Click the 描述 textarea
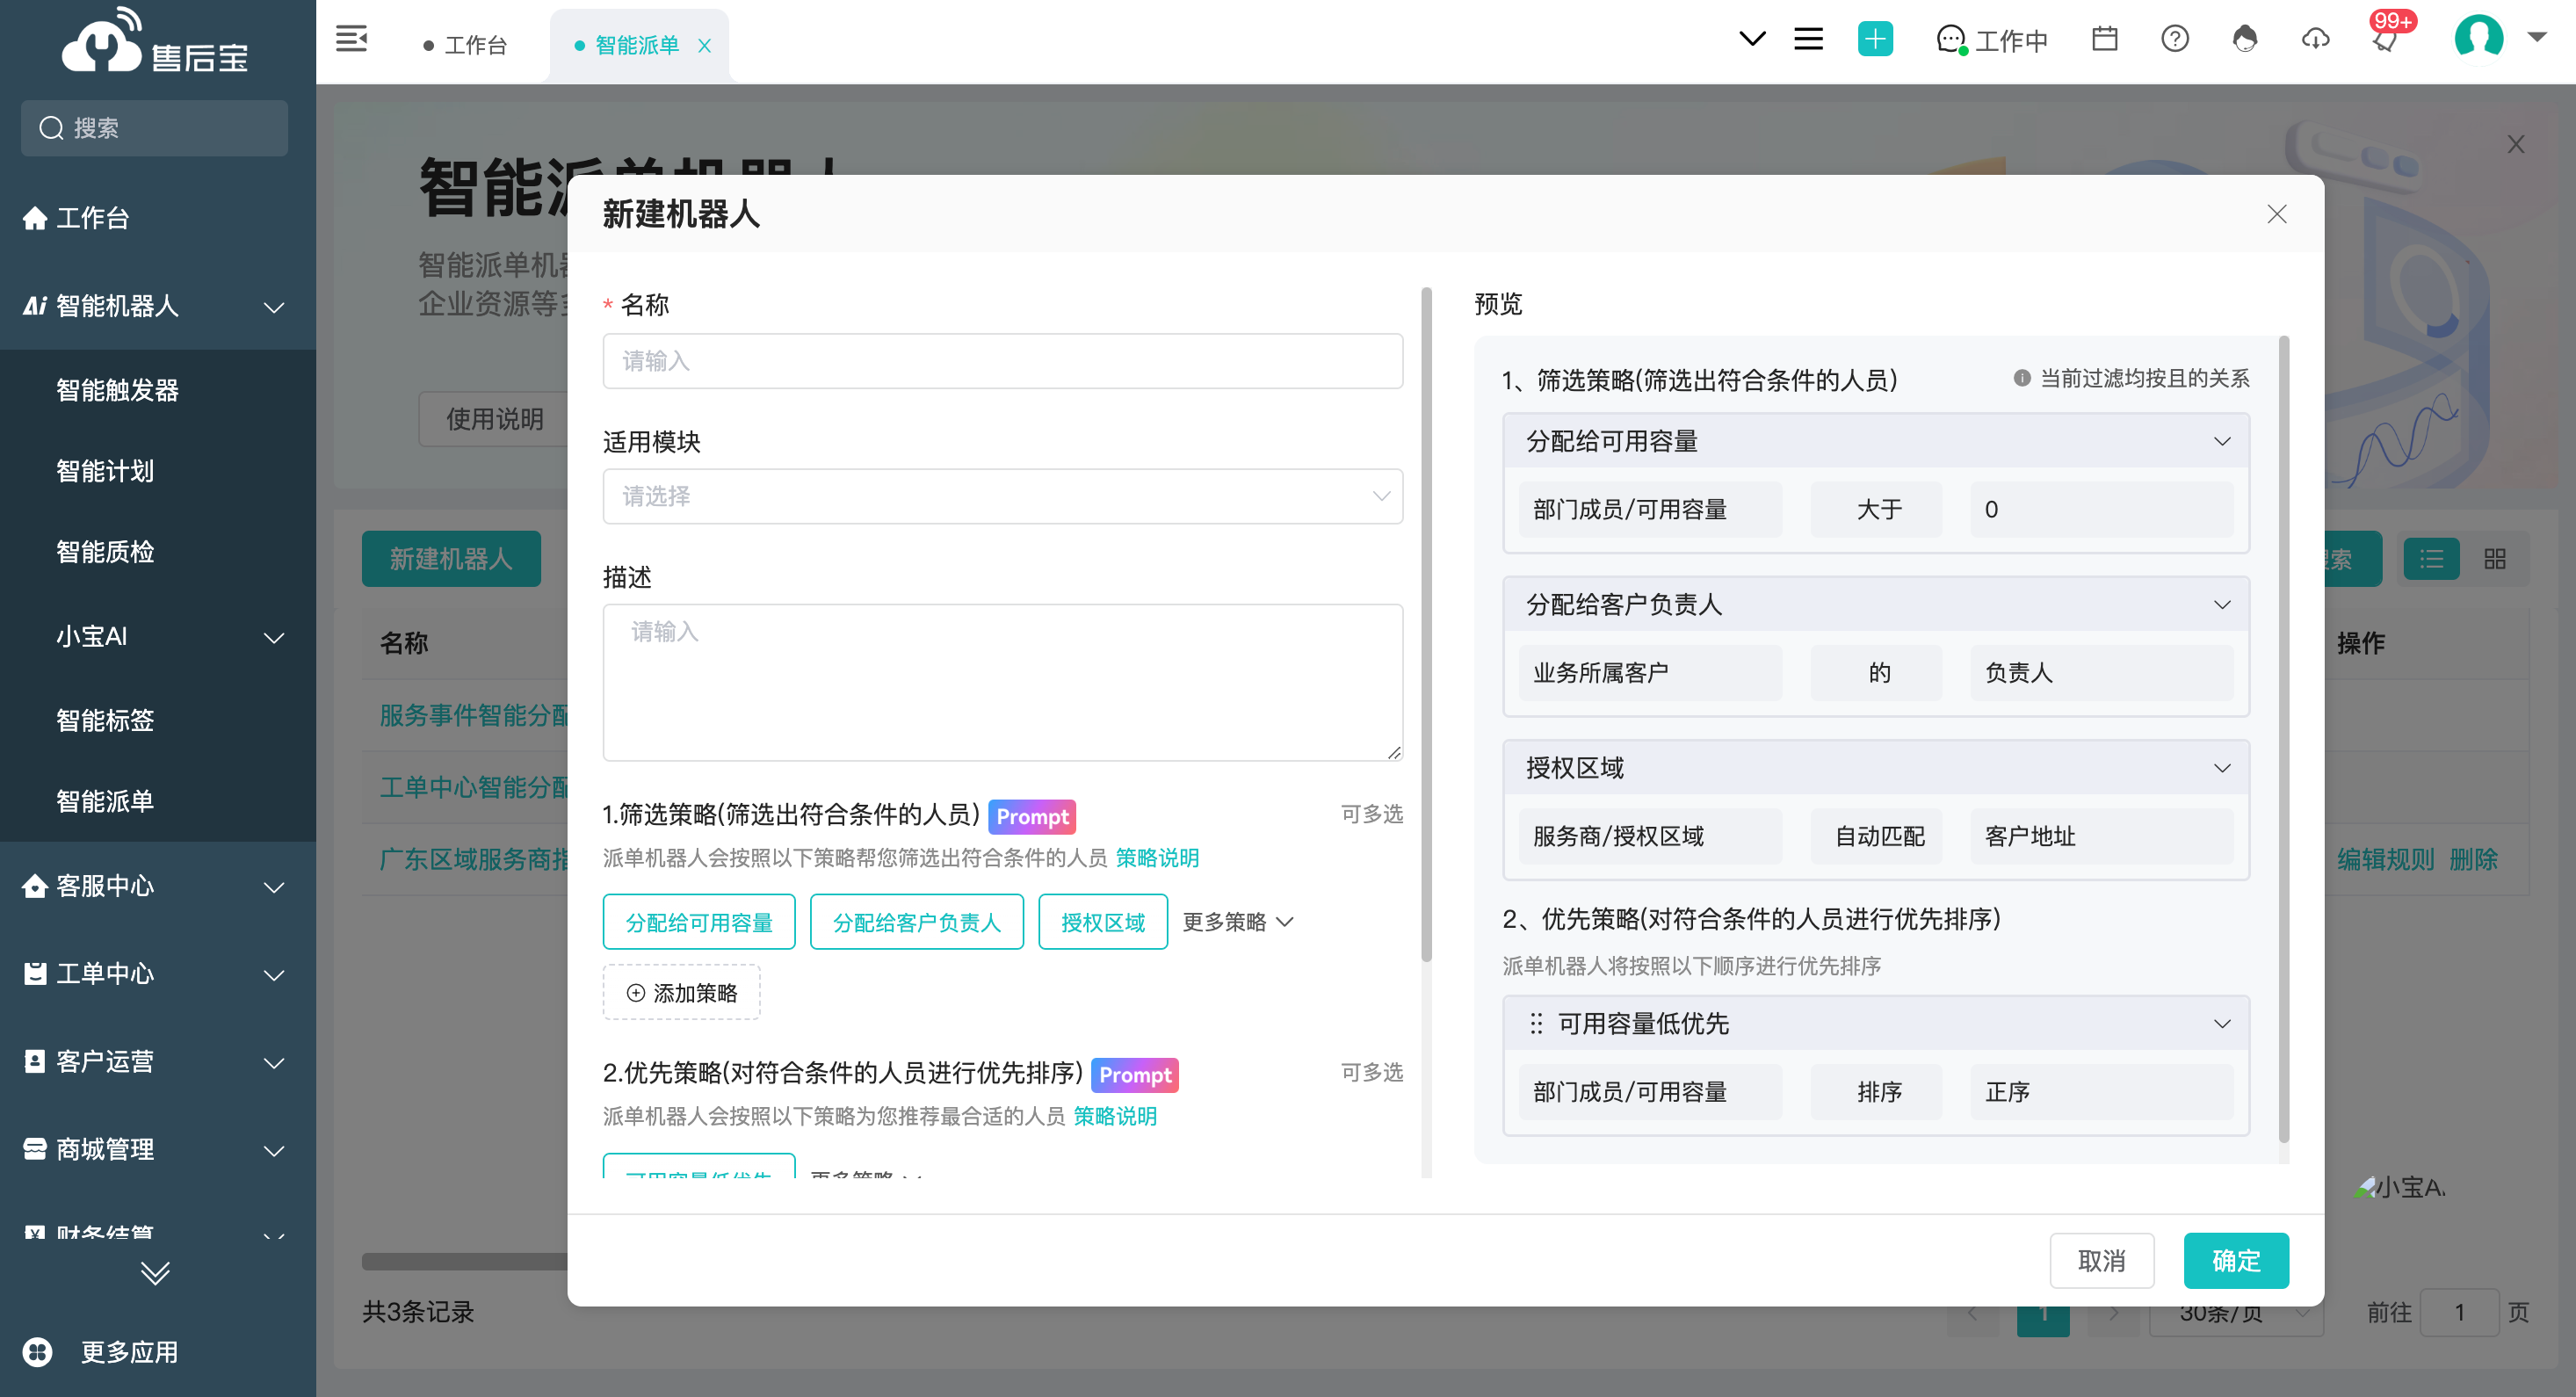 tap(1002, 682)
